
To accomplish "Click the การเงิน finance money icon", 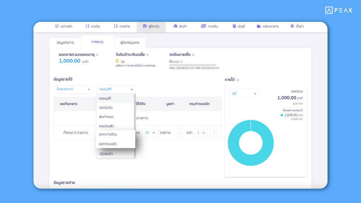I will (203, 26).
